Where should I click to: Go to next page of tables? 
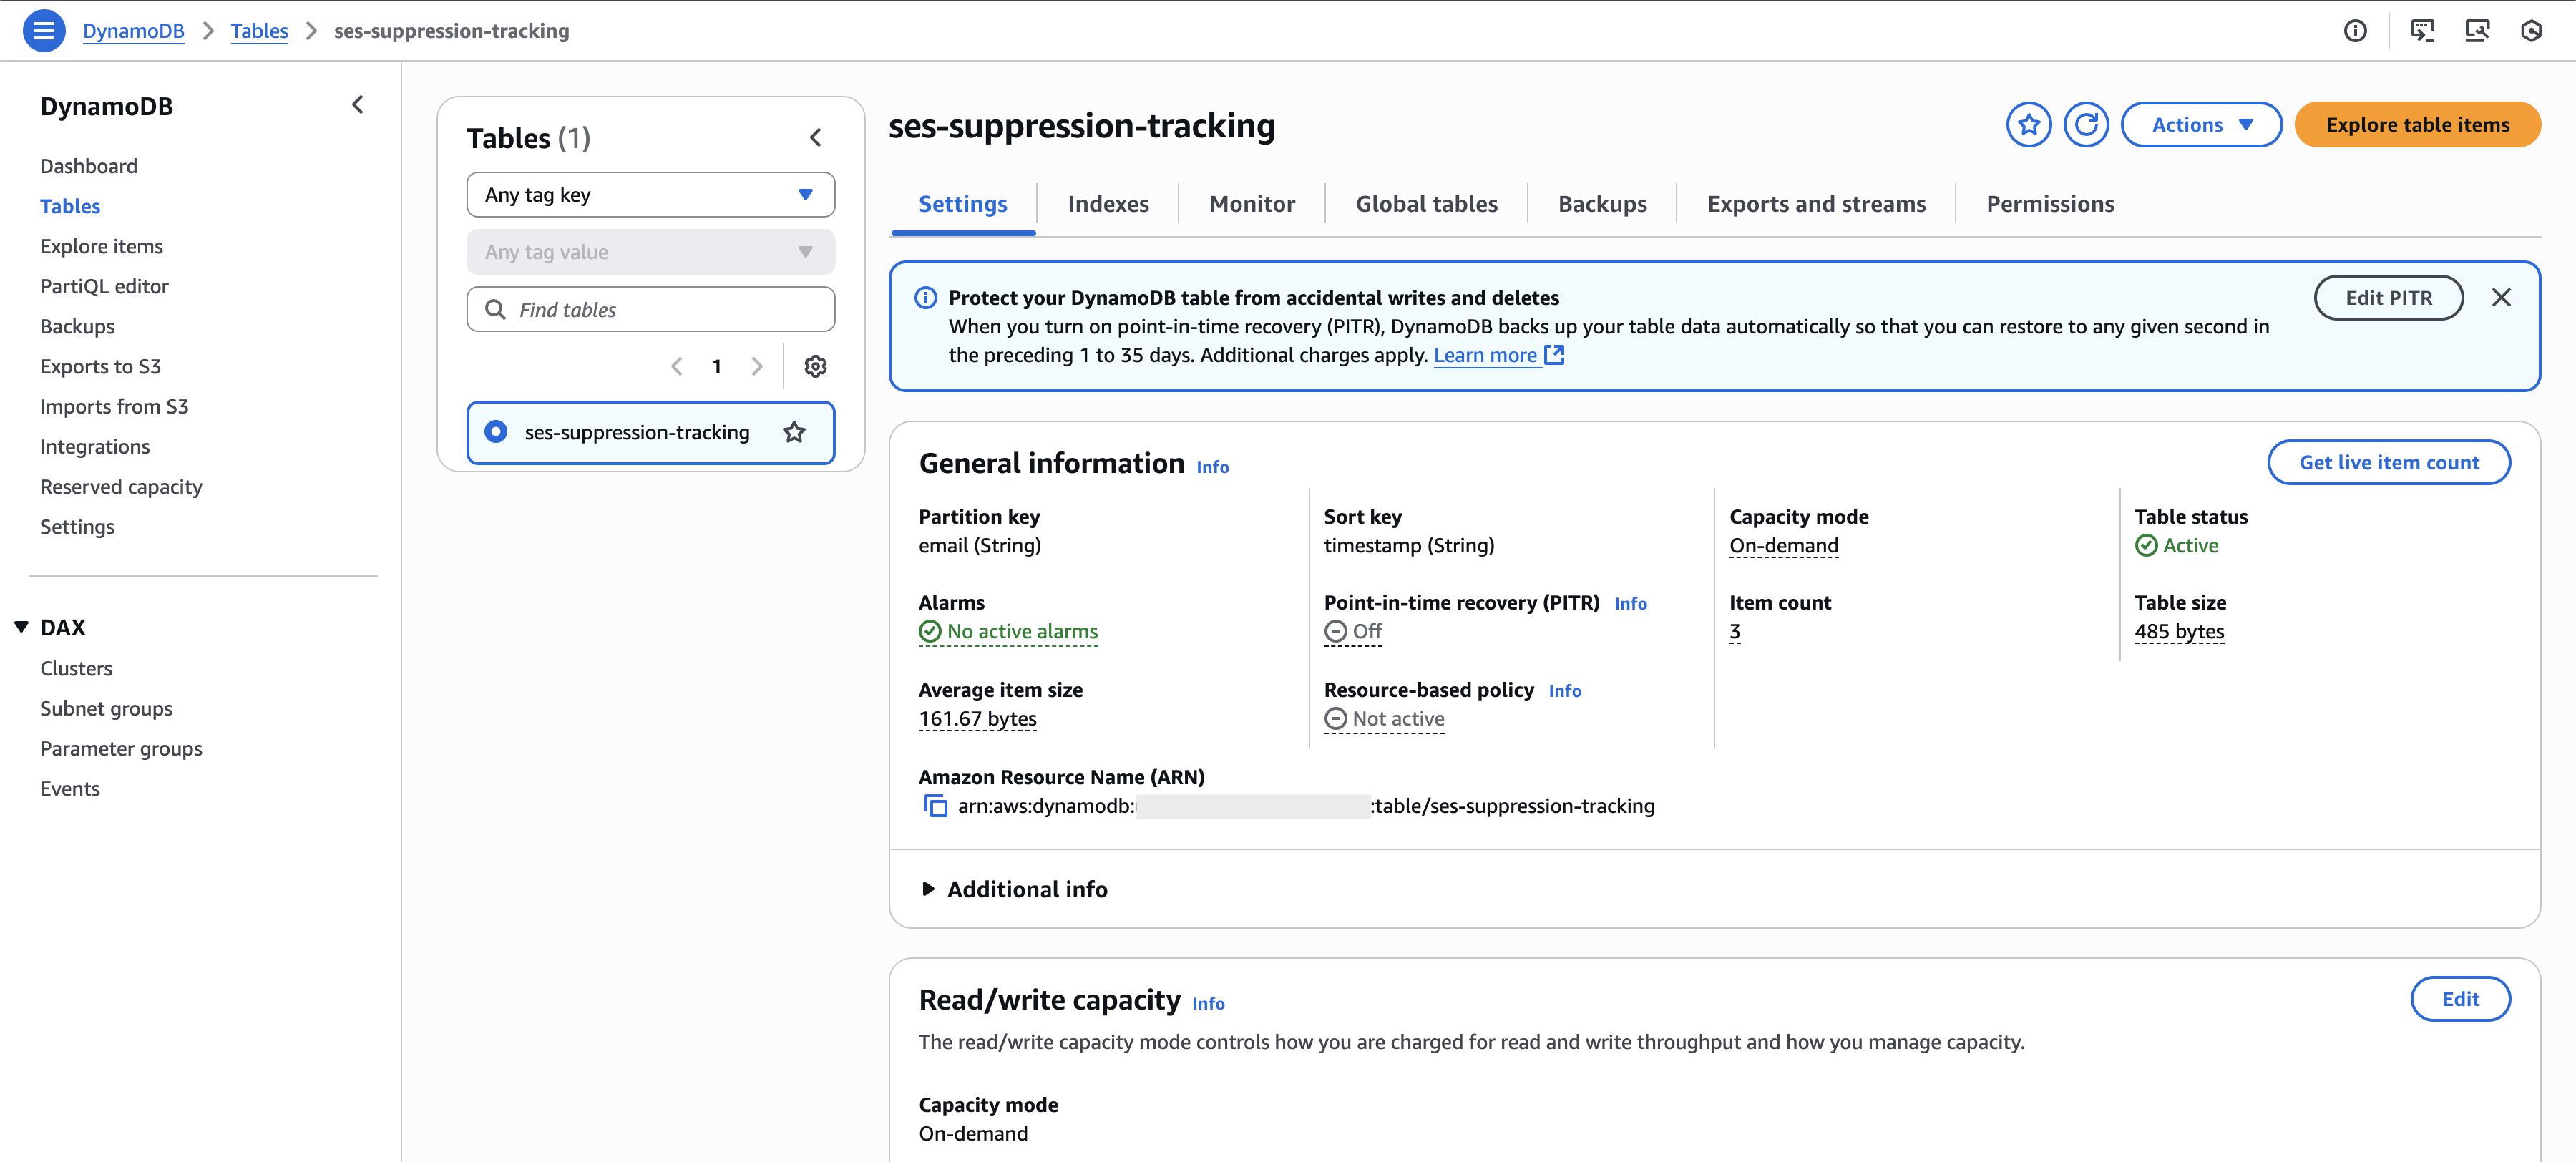(x=757, y=366)
